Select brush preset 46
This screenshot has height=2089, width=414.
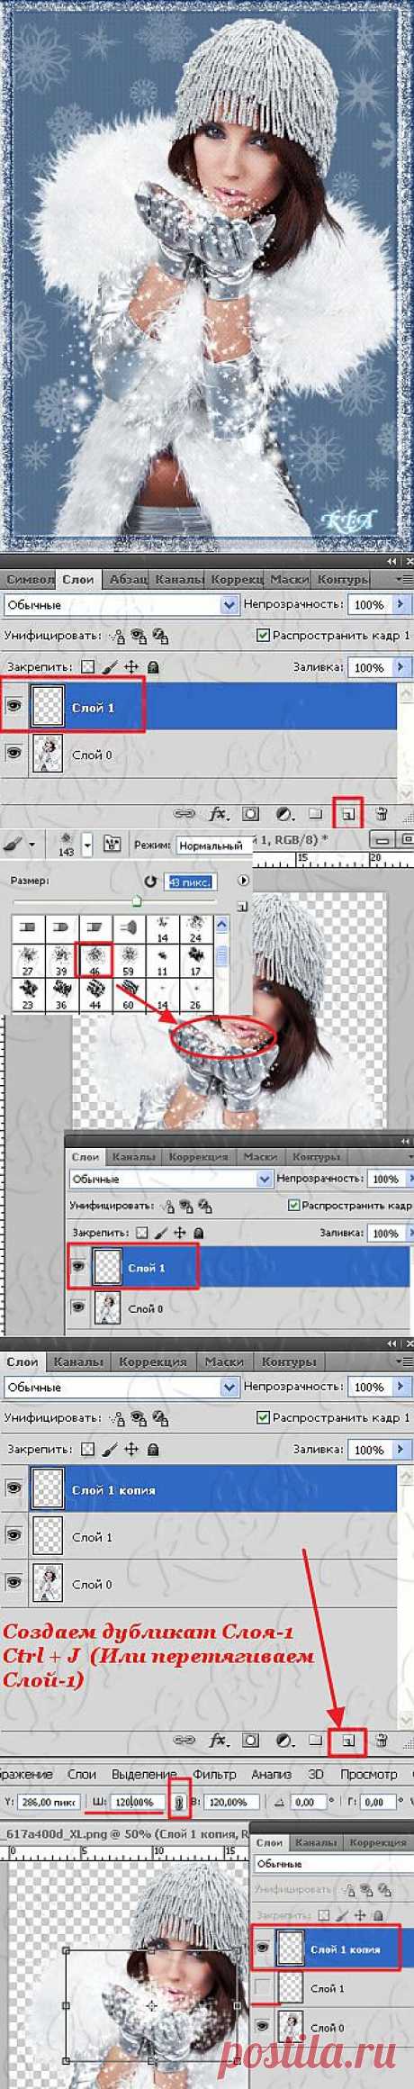tap(94, 959)
